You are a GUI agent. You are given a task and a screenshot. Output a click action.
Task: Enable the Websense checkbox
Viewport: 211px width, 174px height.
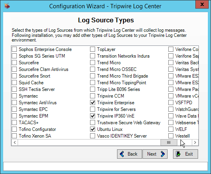pos(171,123)
